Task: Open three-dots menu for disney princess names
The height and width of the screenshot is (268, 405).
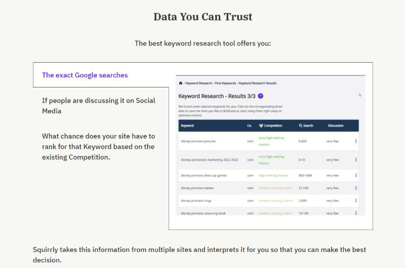Action: [356, 188]
